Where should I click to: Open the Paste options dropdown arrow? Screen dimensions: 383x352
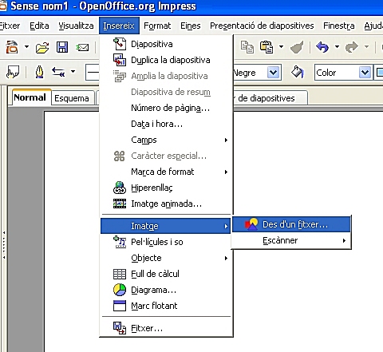tap(281, 47)
